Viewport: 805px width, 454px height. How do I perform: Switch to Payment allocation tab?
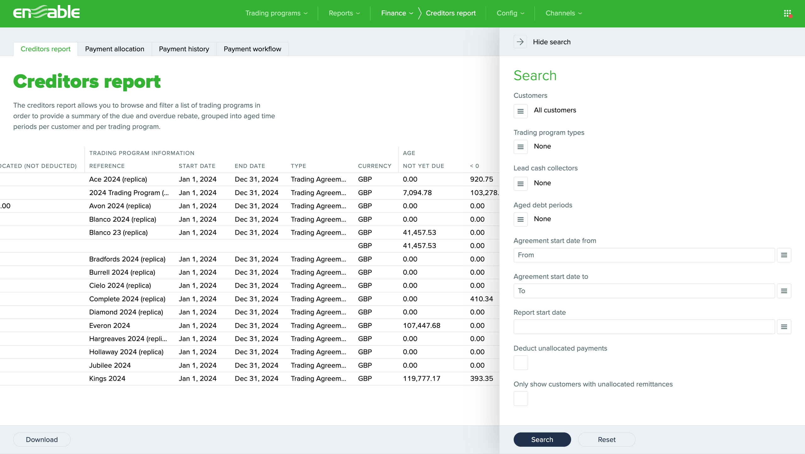[115, 49]
